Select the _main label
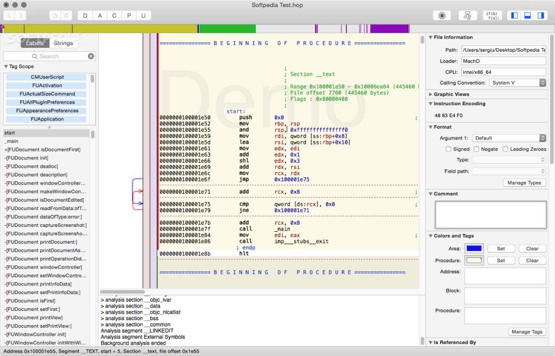The width and height of the screenshot is (555, 356). 47,141
